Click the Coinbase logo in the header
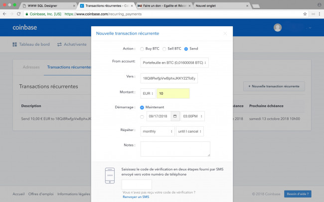324x202 pixels. [x=25, y=27]
